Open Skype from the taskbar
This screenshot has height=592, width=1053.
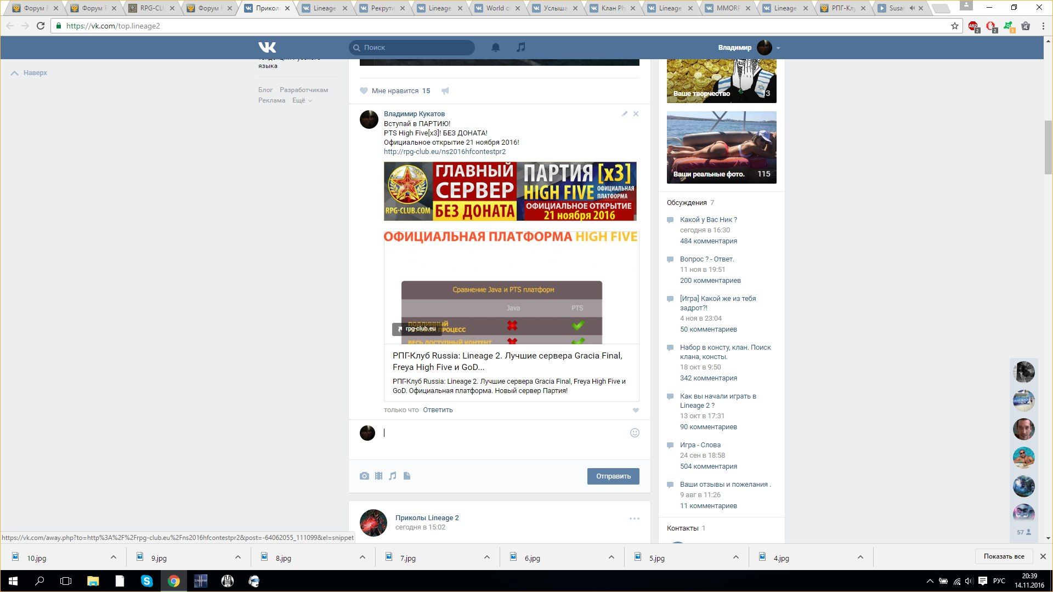point(146,581)
